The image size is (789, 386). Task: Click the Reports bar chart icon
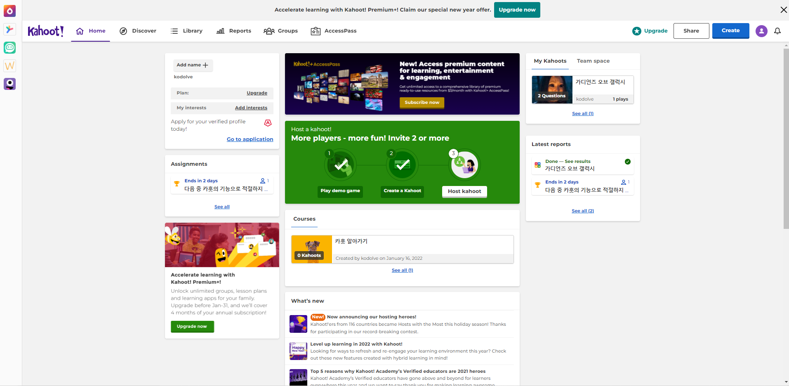click(221, 31)
